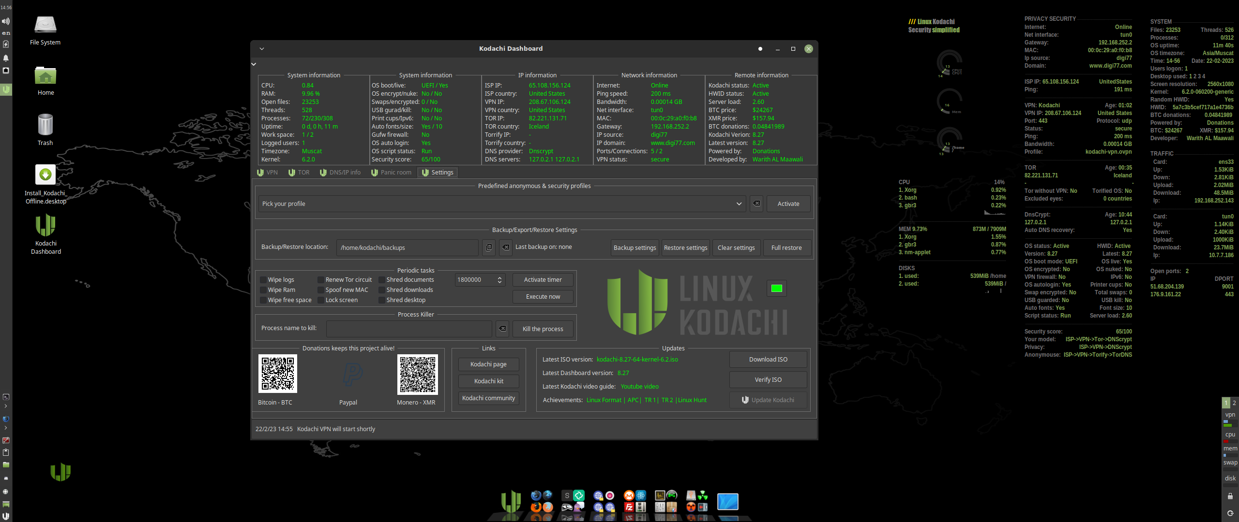
Task: Open the terminal launcher in left panel
Action: click(x=6, y=397)
